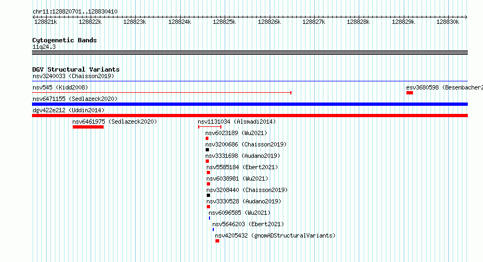Click the red square under nsv3331698
483x262 pixels.
pos(207,161)
